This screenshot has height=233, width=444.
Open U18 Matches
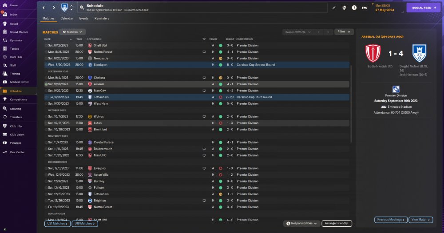click(85, 224)
